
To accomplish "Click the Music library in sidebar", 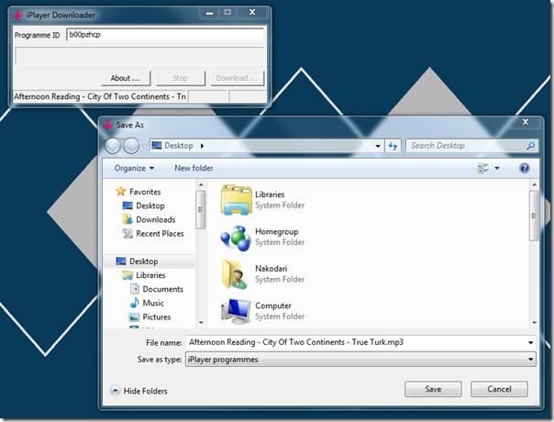I will click(x=153, y=303).
